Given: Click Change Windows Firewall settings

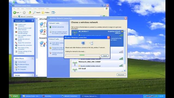Looking at the screenshot, I should point(23,33).
